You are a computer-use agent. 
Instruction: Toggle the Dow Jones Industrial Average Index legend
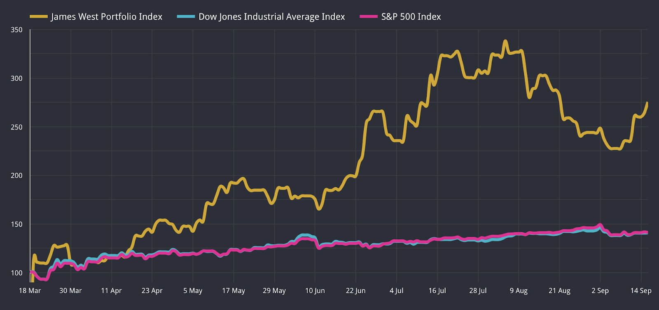[261, 17]
